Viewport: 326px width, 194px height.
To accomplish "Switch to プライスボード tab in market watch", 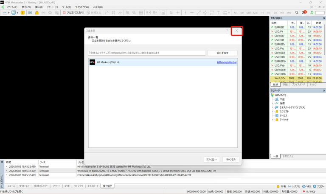I will coord(298,84).
